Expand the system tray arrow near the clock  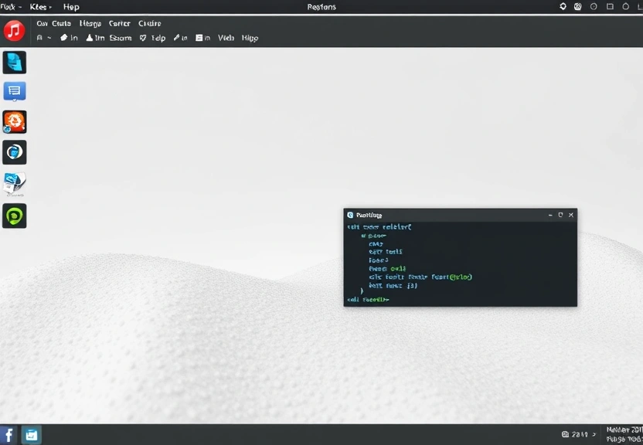(x=595, y=434)
